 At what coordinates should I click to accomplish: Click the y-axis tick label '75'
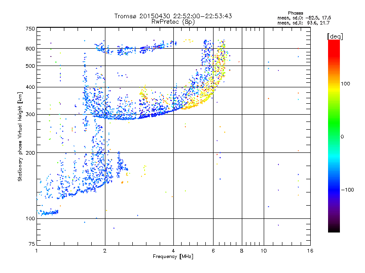pos(32,244)
